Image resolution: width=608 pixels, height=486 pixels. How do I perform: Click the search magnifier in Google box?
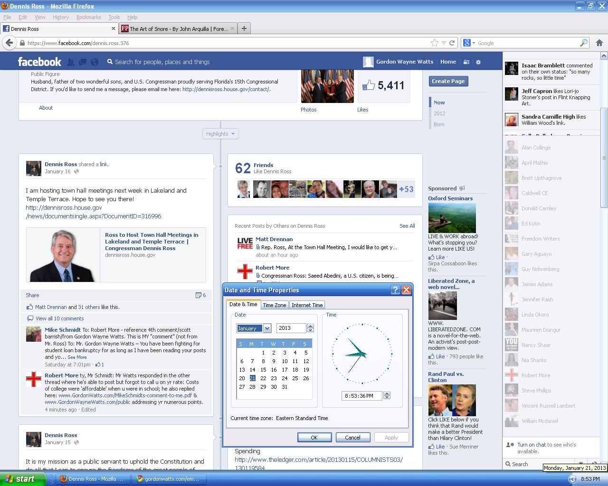584,43
